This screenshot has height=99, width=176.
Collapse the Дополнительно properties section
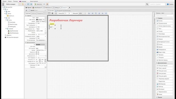[26, 43]
